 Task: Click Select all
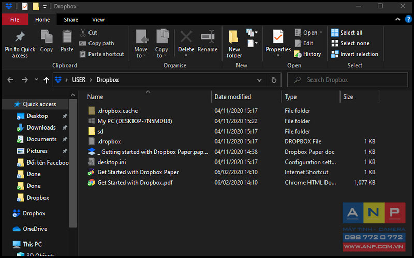click(x=347, y=33)
